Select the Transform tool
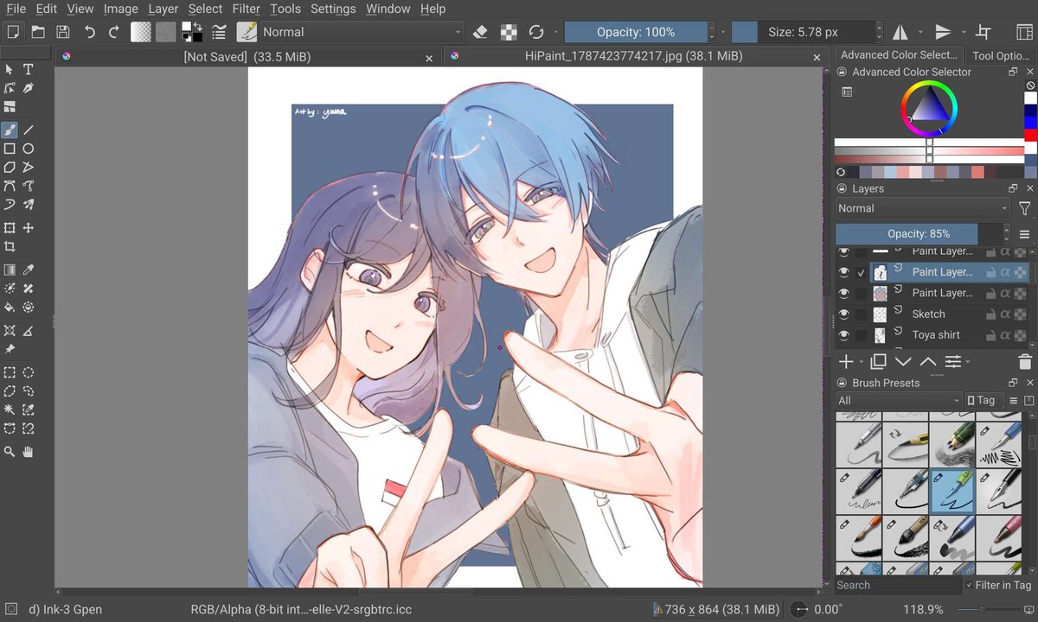This screenshot has height=622, width=1038. (x=10, y=228)
